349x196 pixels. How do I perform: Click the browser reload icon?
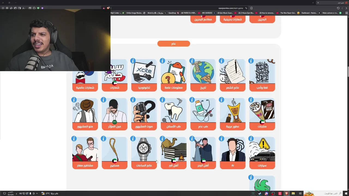[338, 8]
